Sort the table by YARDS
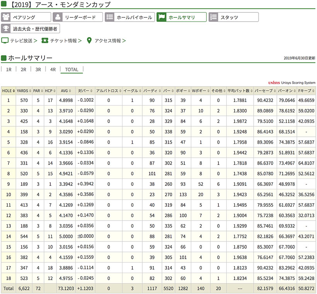 tap(23, 91)
